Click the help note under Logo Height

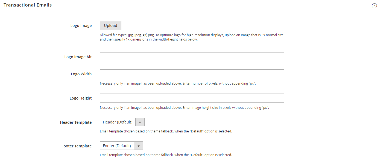tap(184, 108)
